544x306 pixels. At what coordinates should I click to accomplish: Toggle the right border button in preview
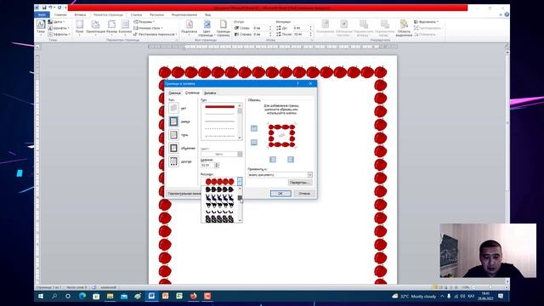click(x=291, y=159)
